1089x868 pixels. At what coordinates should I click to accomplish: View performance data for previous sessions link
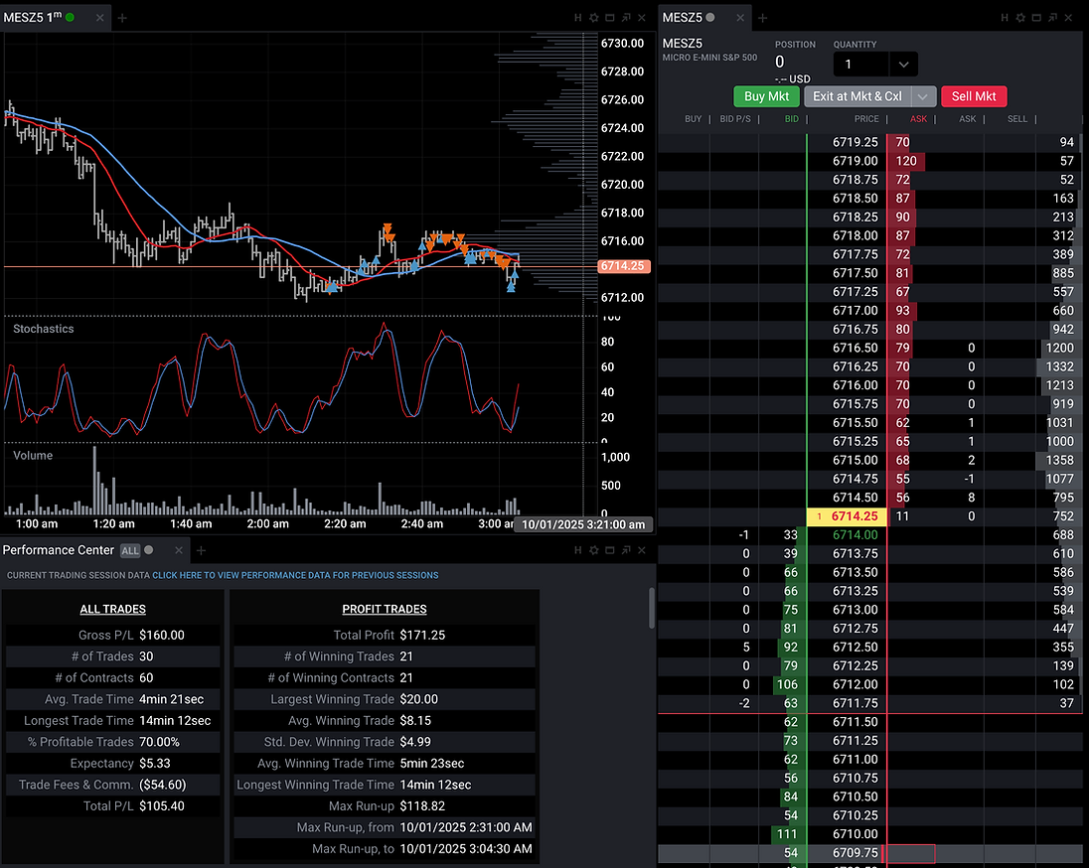295,576
